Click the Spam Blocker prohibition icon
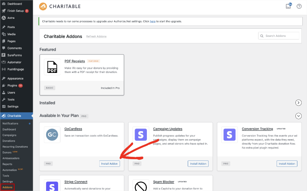The image size is (307, 191). 141,186
